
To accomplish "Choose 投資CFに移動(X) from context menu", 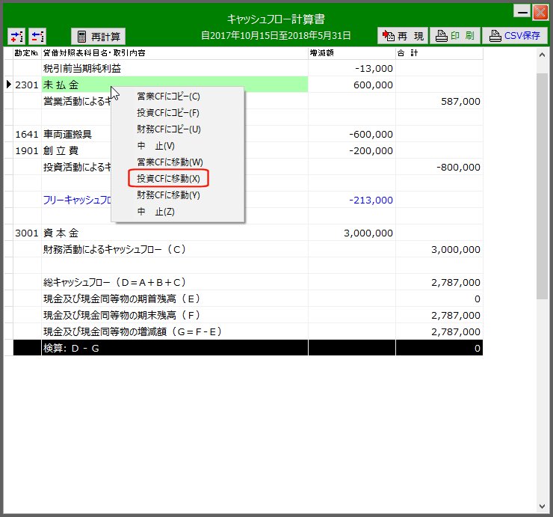I will [169, 178].
